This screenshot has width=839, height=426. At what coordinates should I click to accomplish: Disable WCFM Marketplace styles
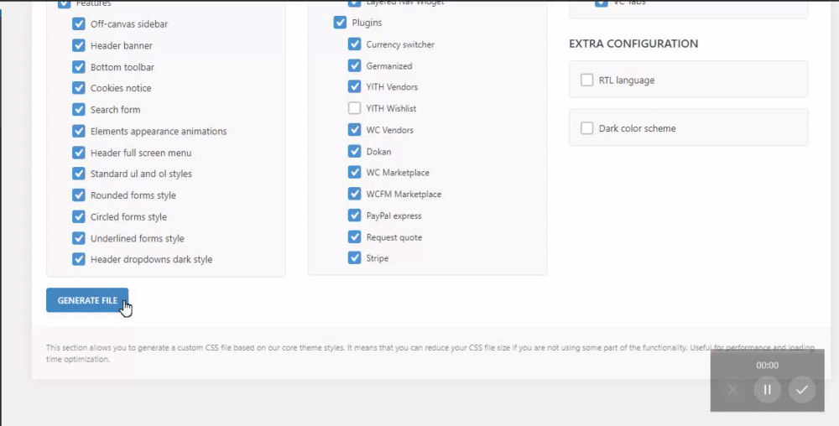coord(354,194)
